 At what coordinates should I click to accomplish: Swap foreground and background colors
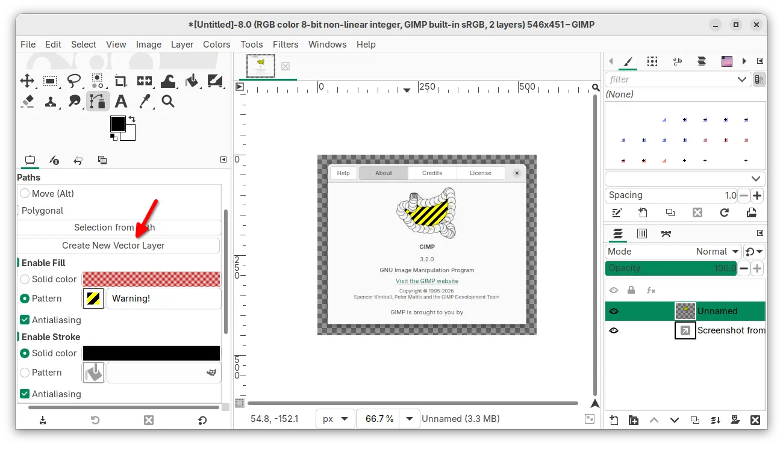[x=132, y=120]
